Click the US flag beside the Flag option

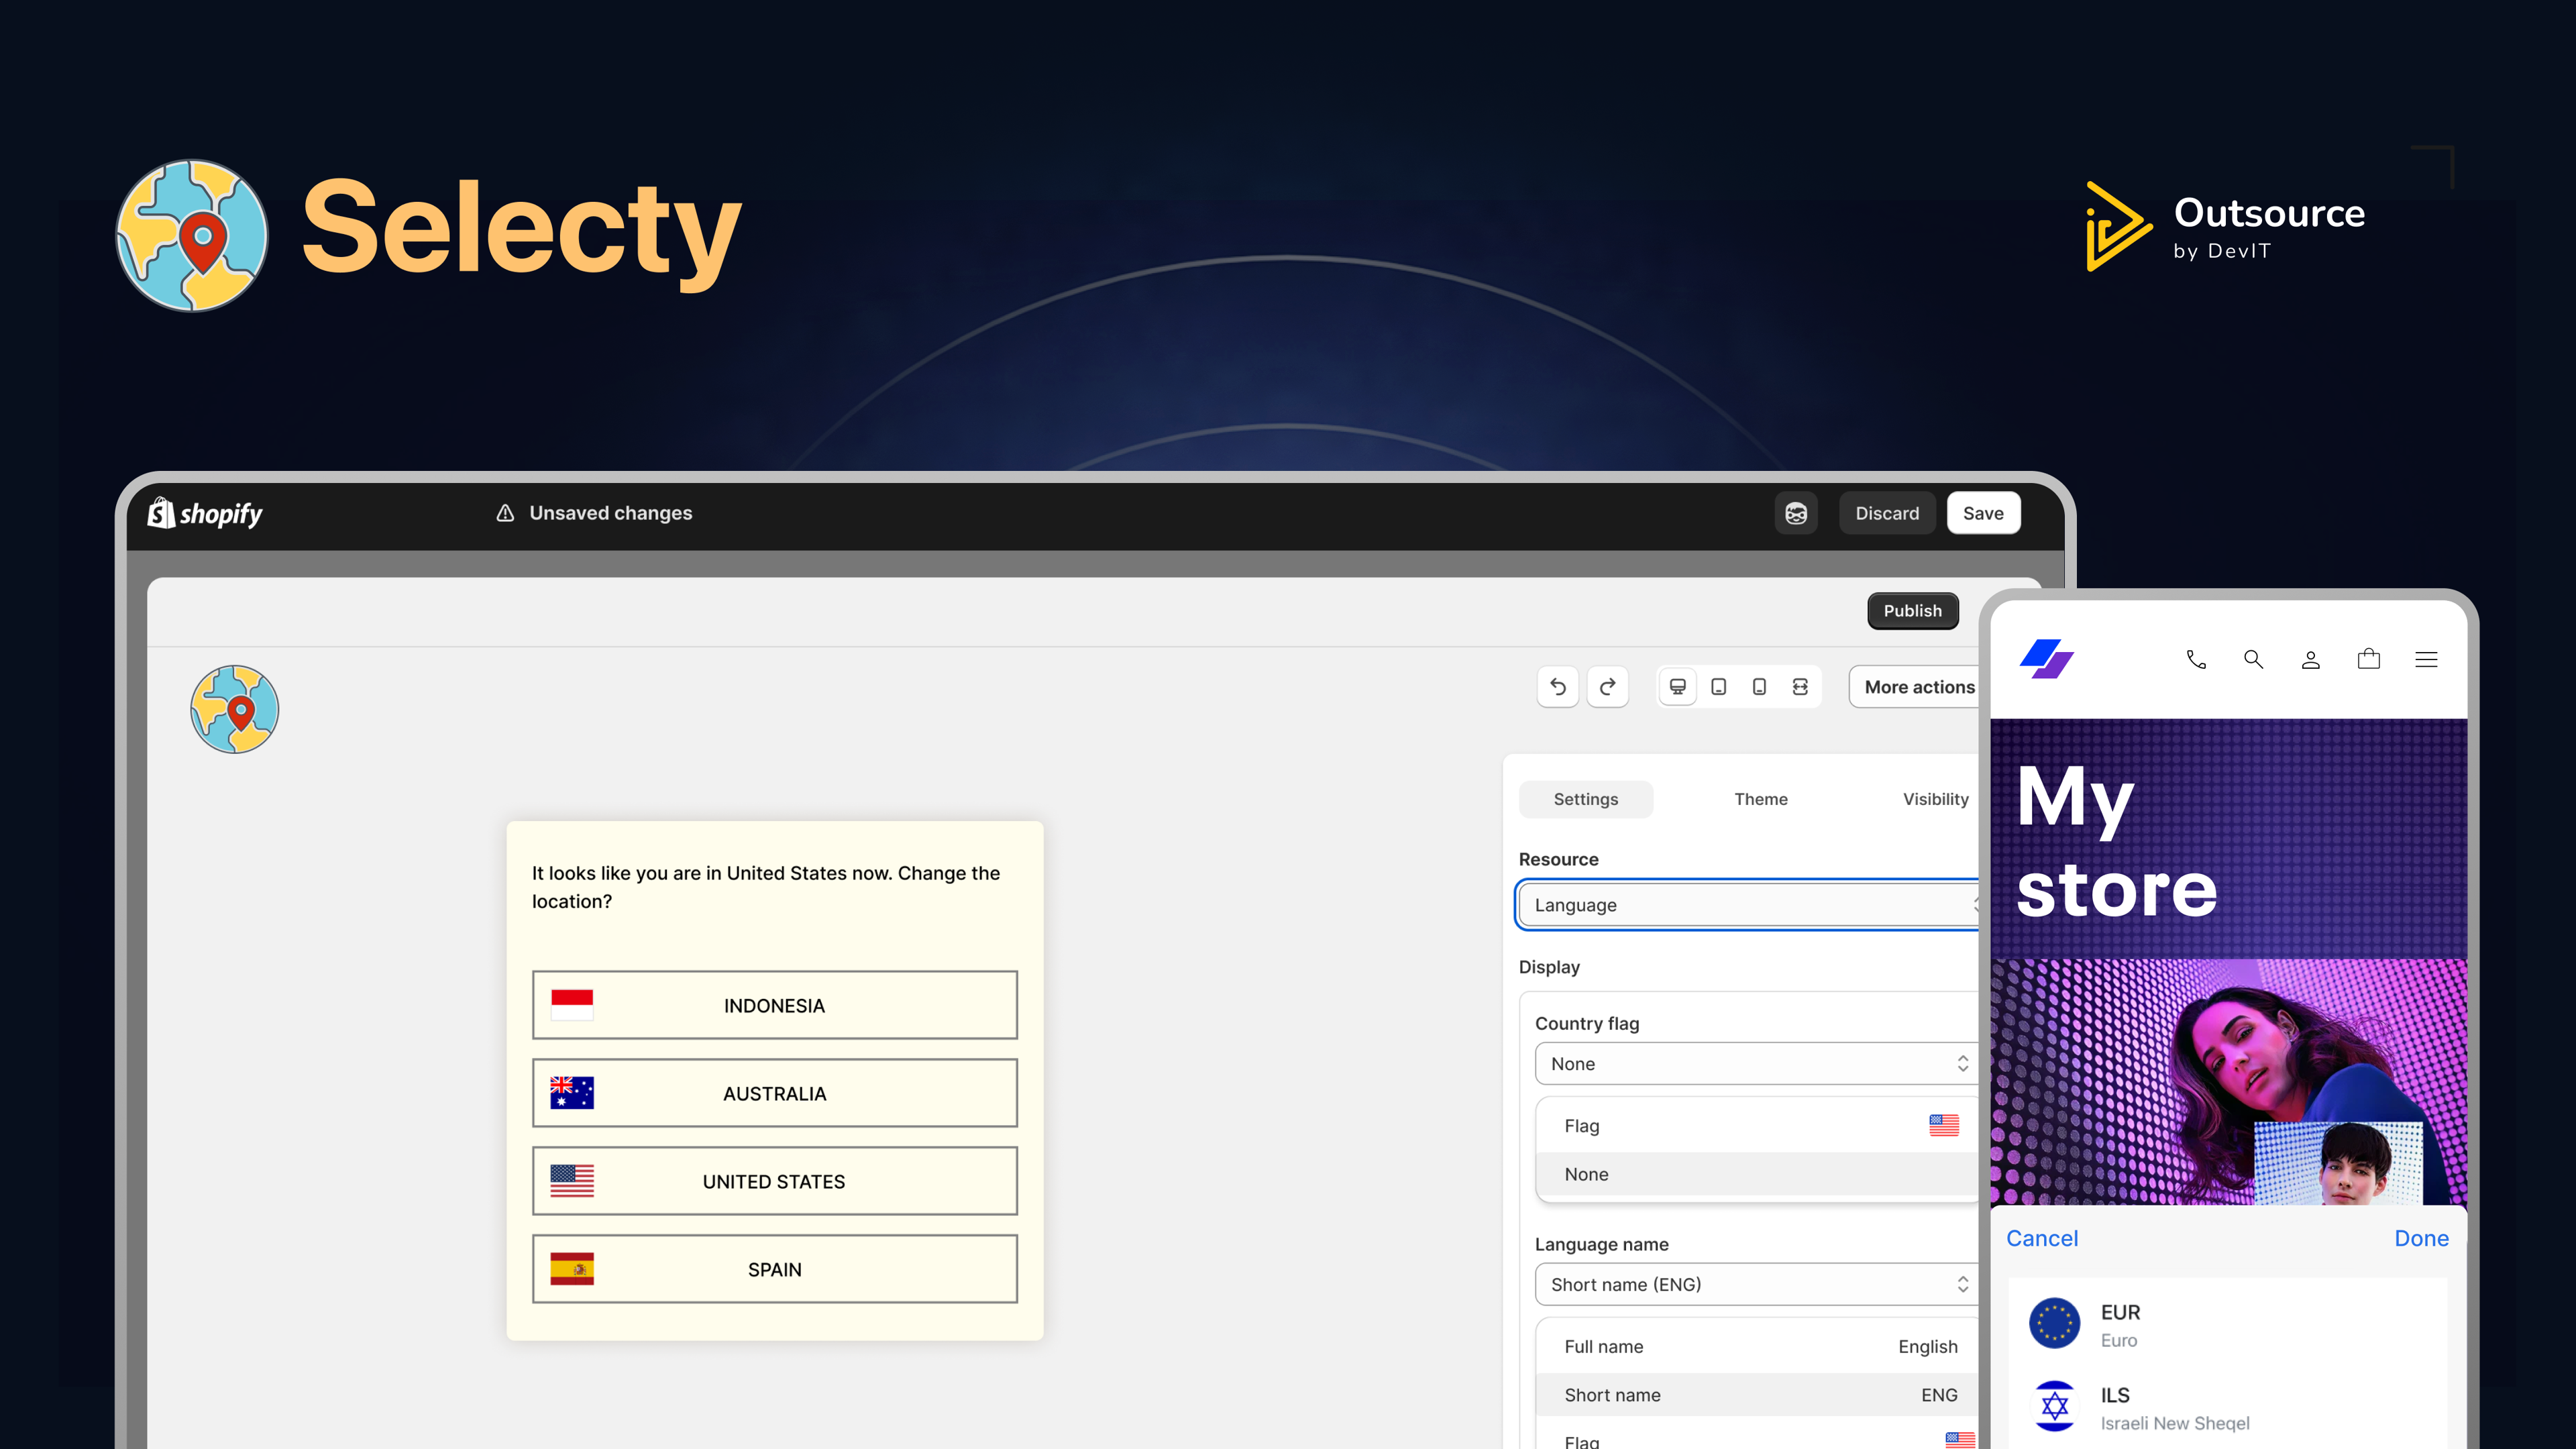1944,1125
